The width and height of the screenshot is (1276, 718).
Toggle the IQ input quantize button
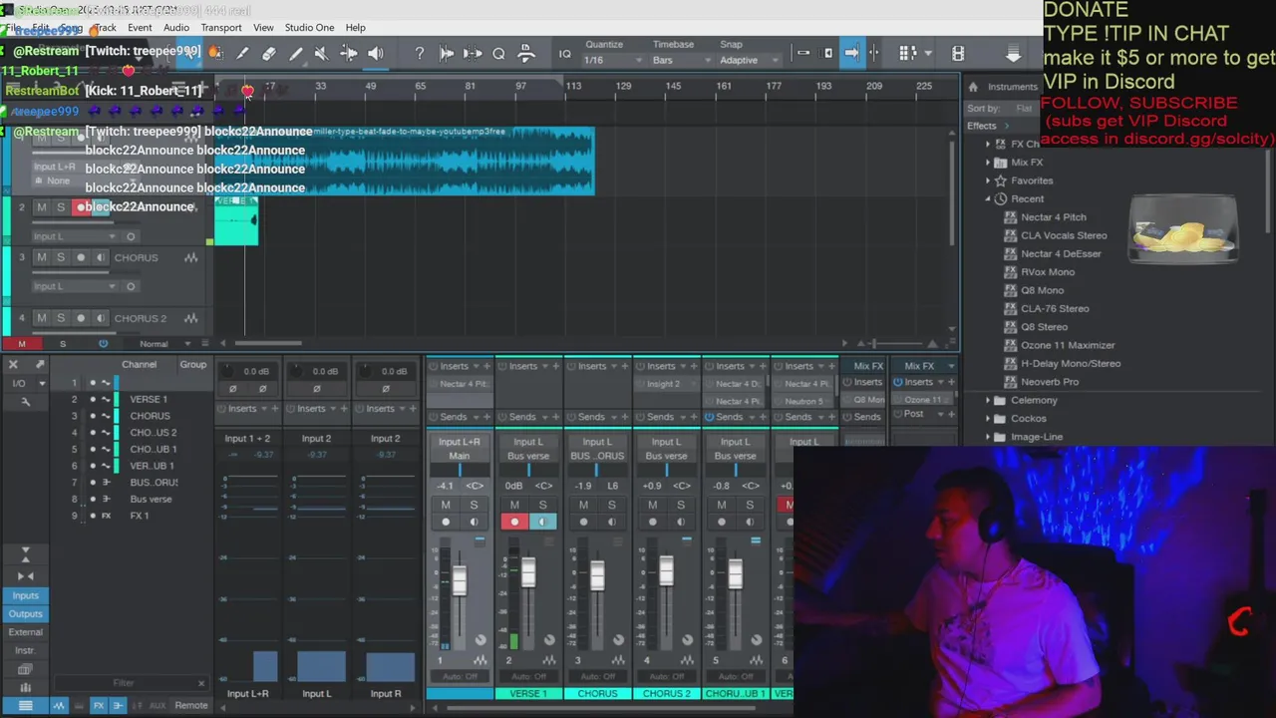point(564,54)
